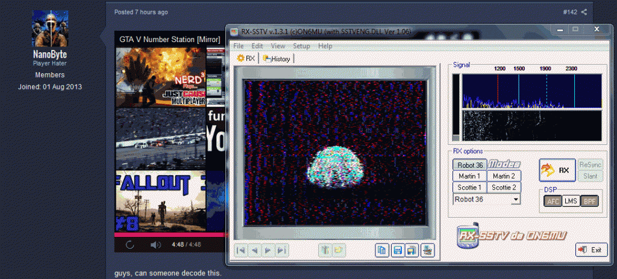Copy image to clipboard icon
617x279 pixels.
(x=382, y=250)
